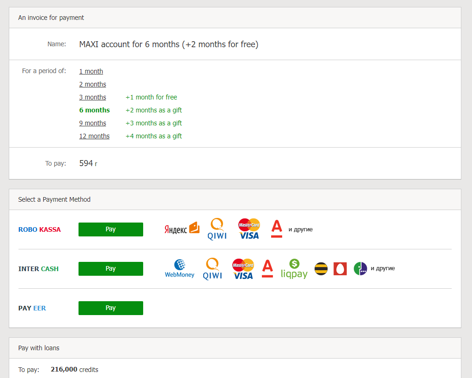This screenshot has width=472, height=378.
Task: Click the striped Beeline logo
Action: (321, 269)
